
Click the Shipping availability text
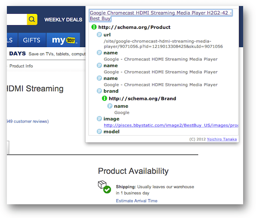[155, 190]
